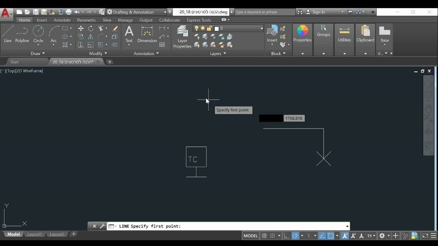Activate the Hatch tool
This screenshot has height=246, width=438.
tap(65, 45)
